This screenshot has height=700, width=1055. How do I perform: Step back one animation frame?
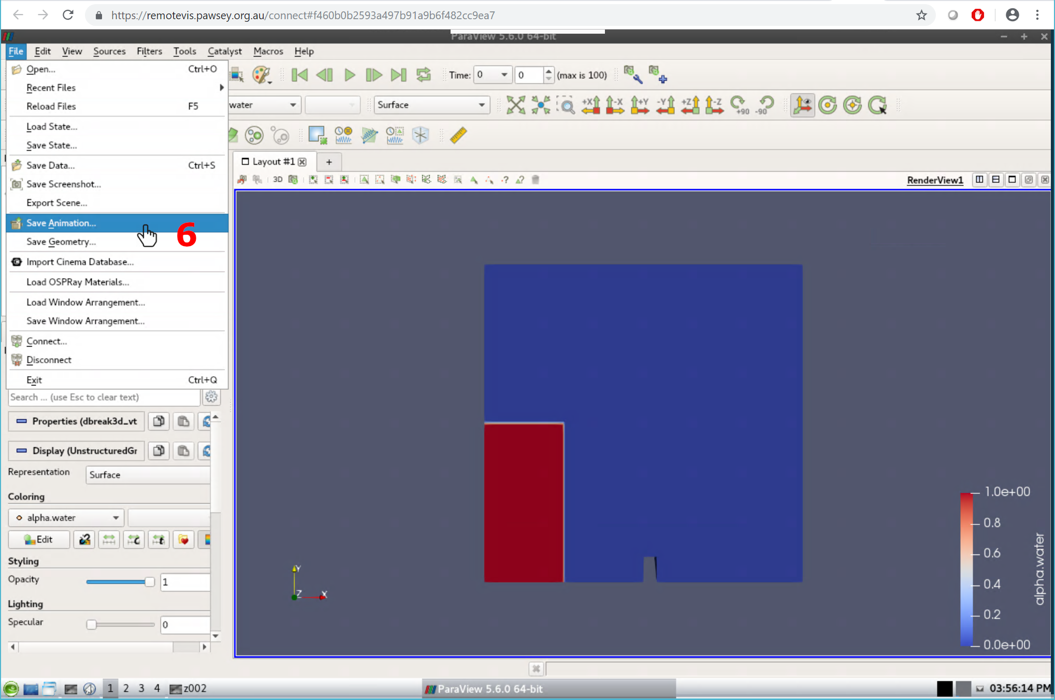pos(325,75)
